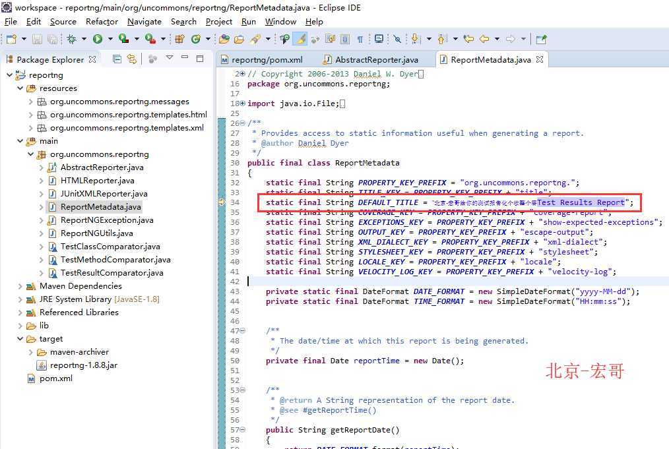
Task: Click the Coverage launch icon
Action: tap(124, 39)
